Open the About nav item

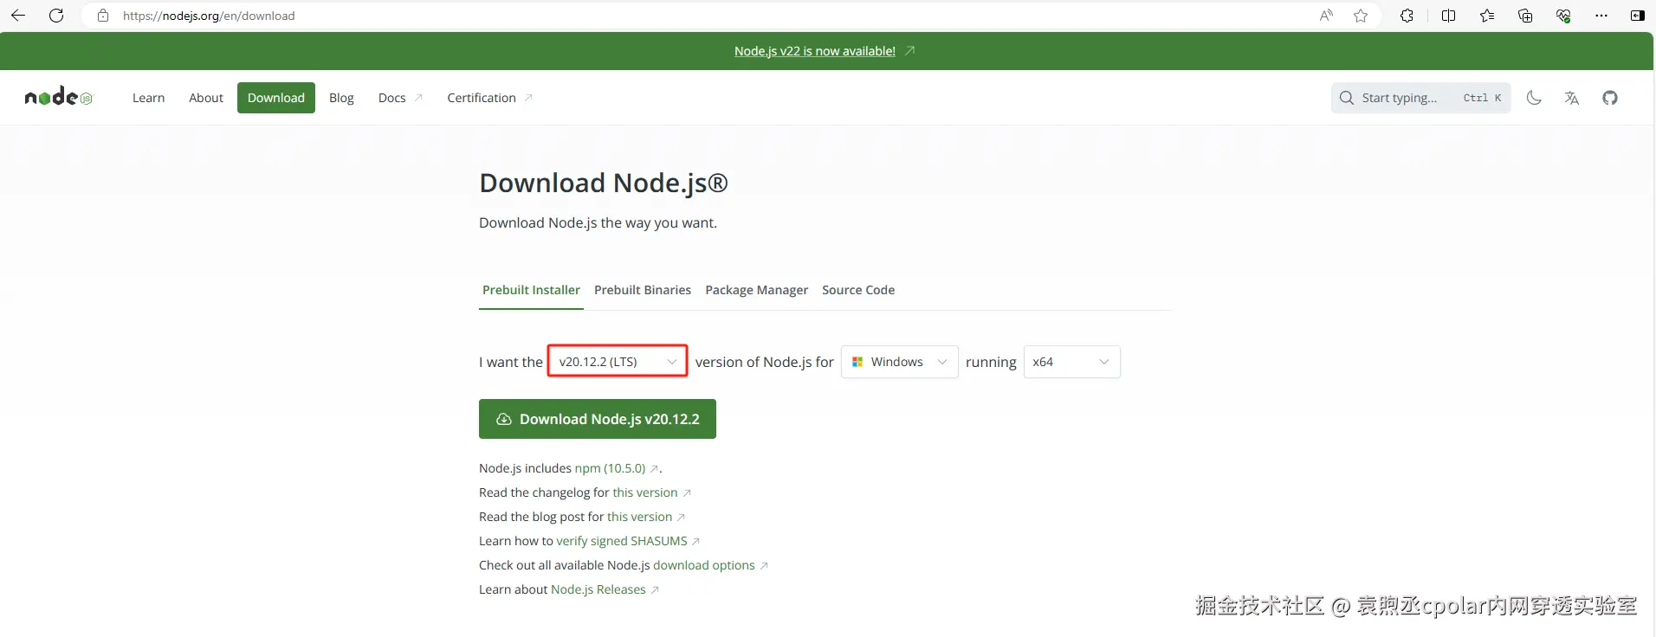click(x=206, y=98)
